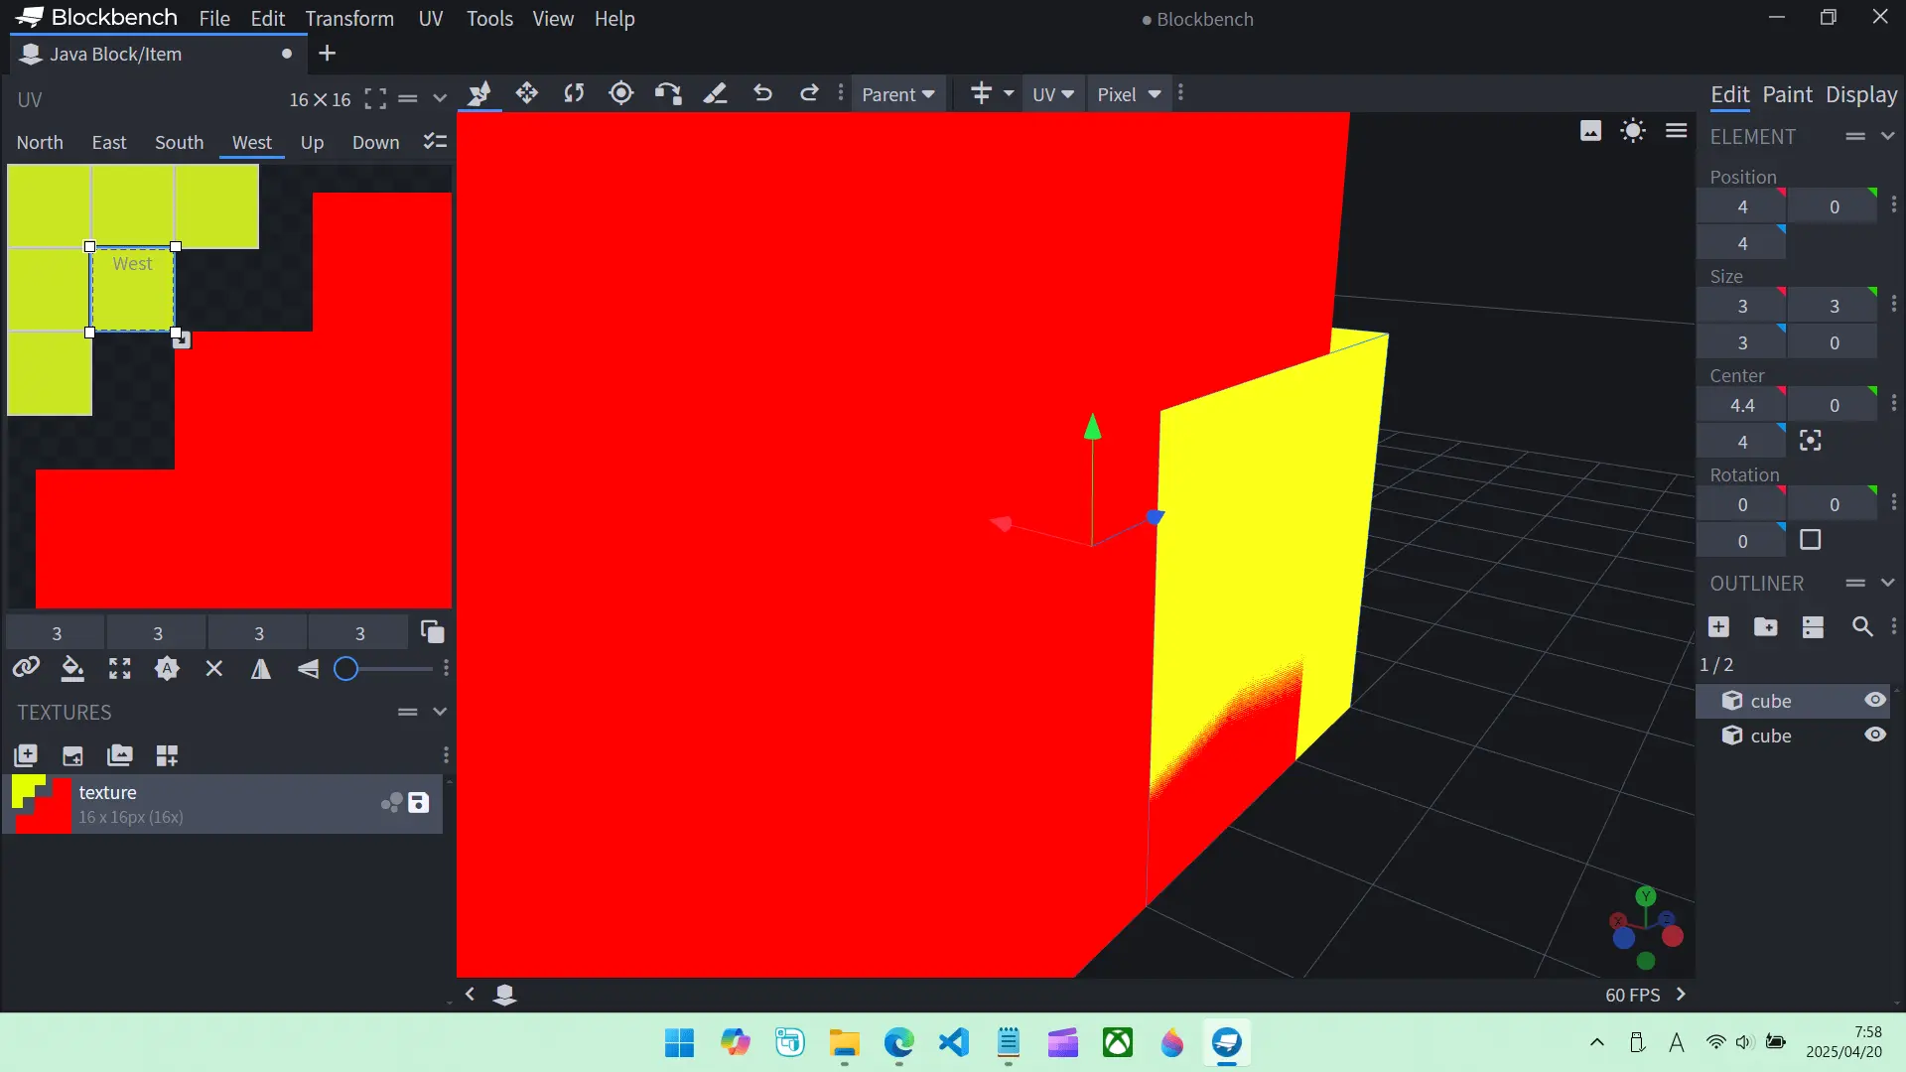Hide the first cube in outliner
1906x1072 pixels.
point(1874,701)
